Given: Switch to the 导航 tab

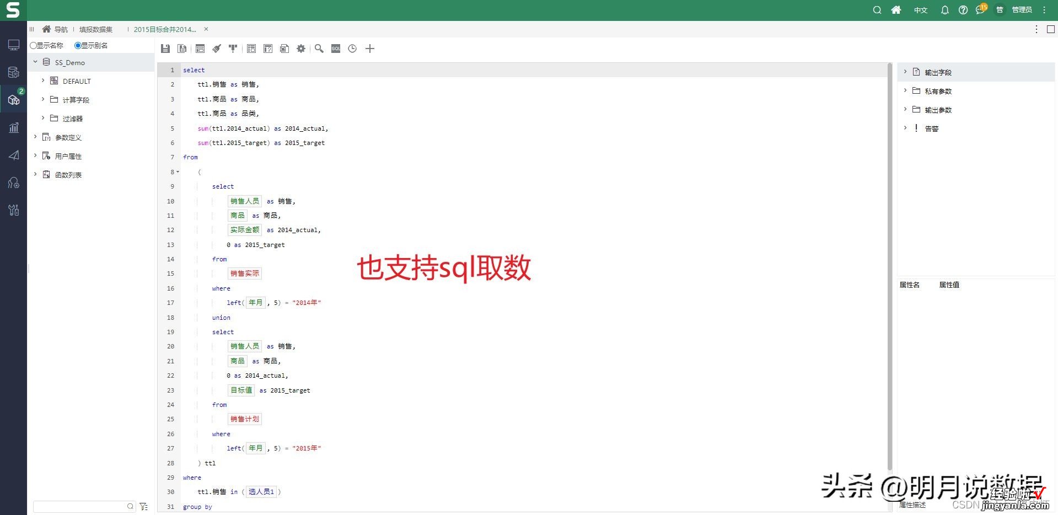Looking at the screenshot, I should coord(55,29).
